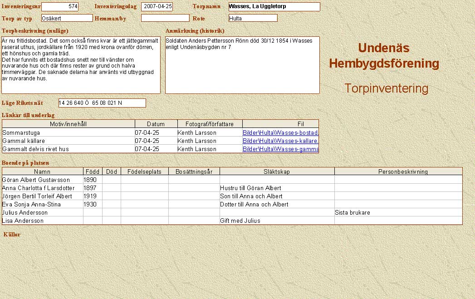
Task: Click the Namn column header
Action: point(42,172)
